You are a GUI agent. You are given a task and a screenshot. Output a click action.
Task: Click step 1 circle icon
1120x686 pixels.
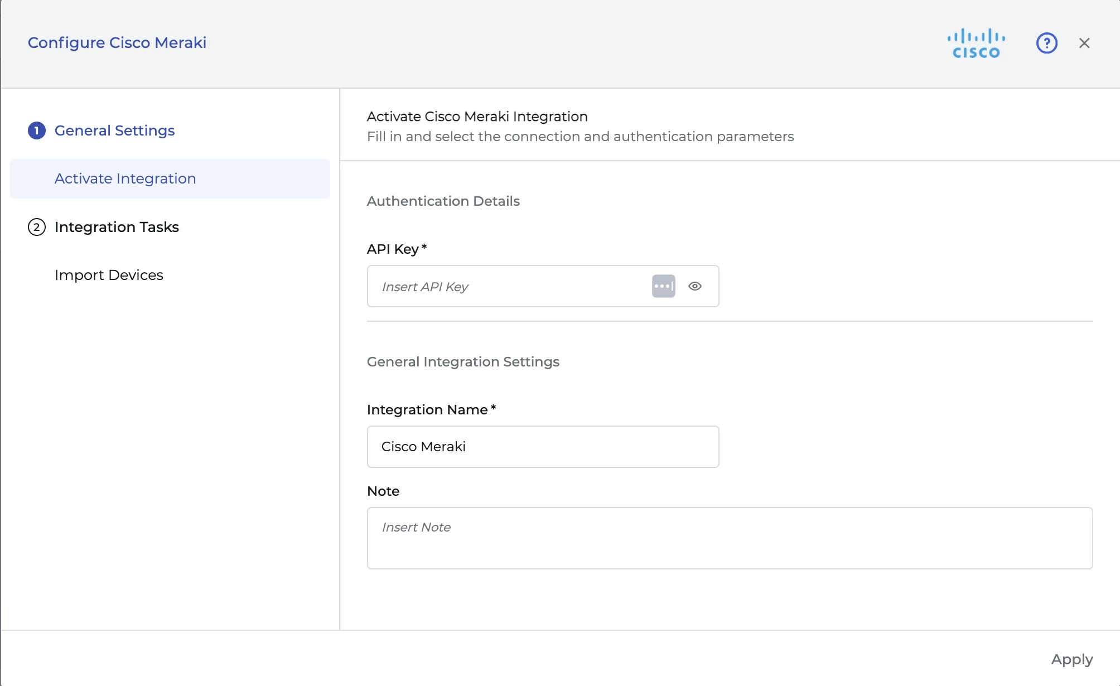(37, 131)
